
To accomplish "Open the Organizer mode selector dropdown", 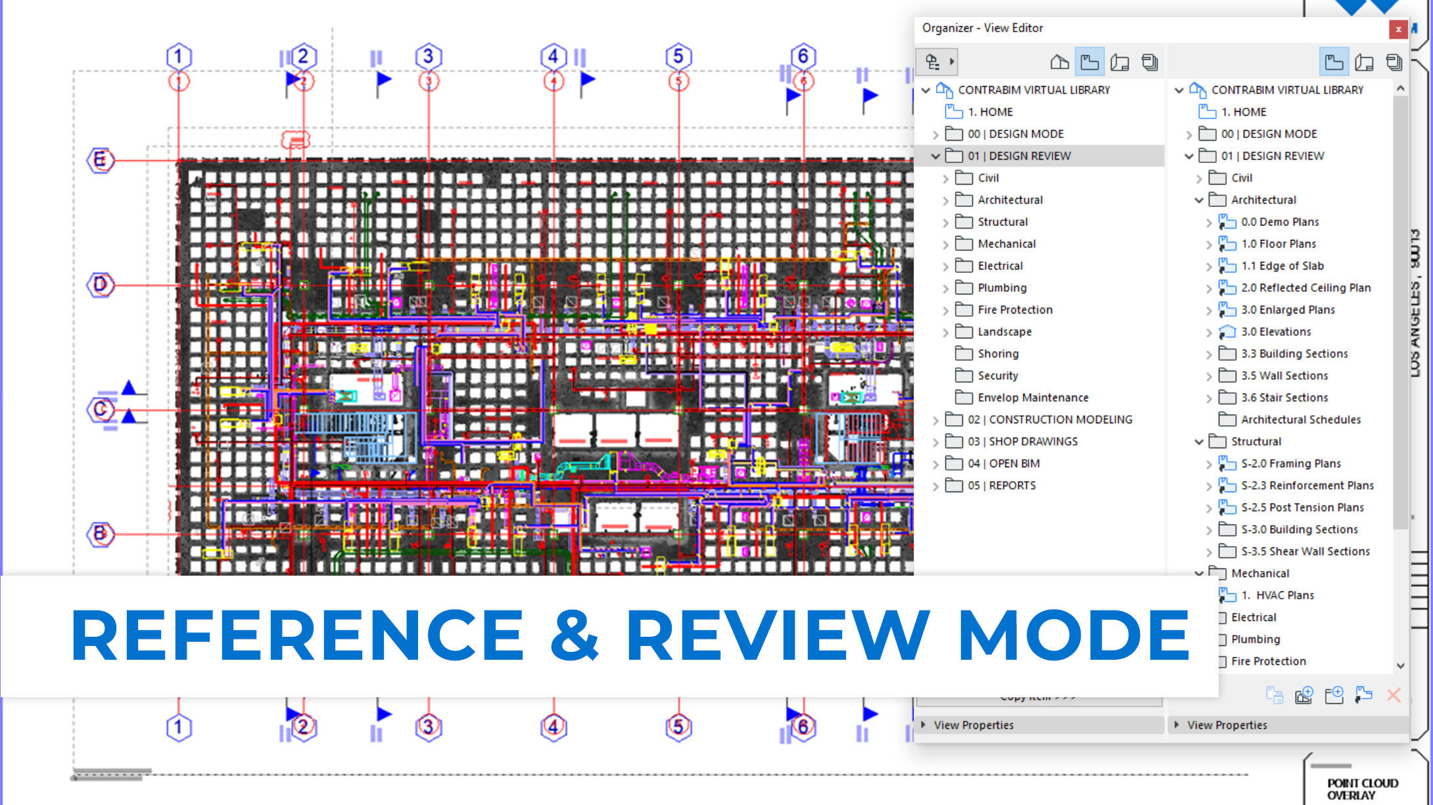I will click(937, 62).
